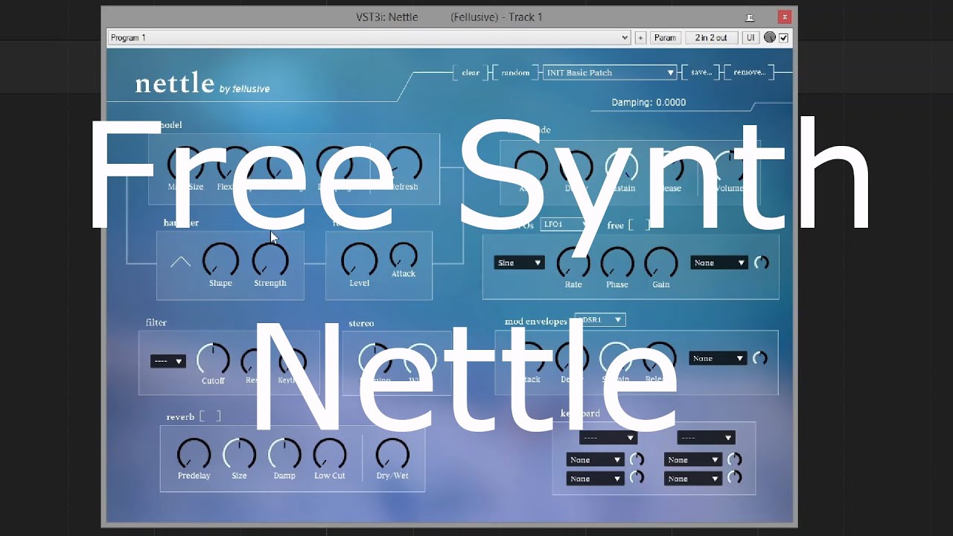This screenshot has width=953, height=536.
Task: Click the save... preset button
Action: coord(701,72)
